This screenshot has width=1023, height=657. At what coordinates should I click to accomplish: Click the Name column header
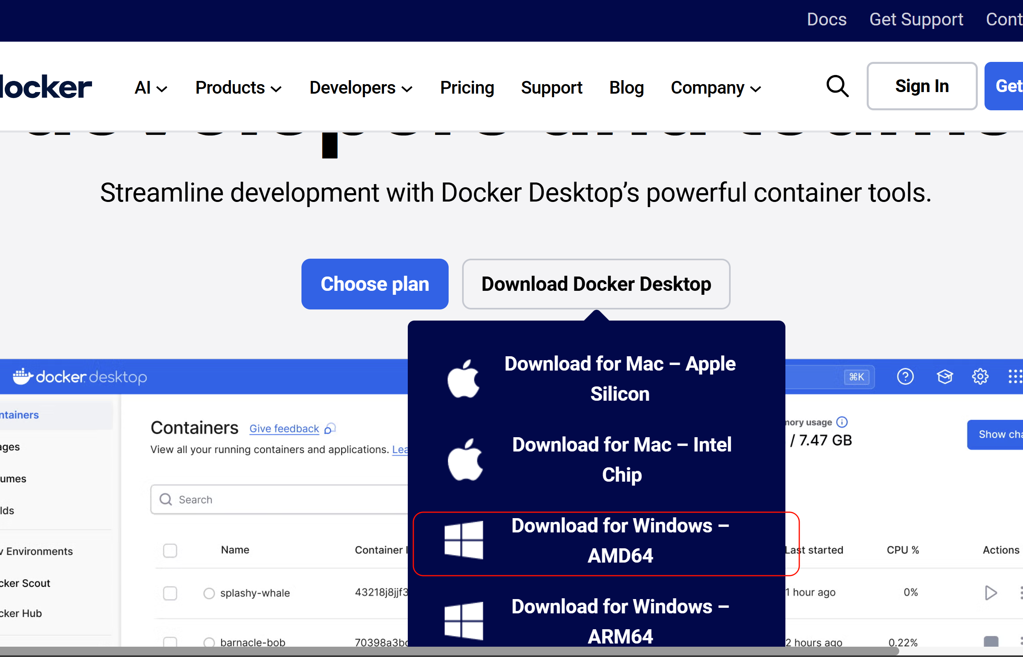[235, 549]
